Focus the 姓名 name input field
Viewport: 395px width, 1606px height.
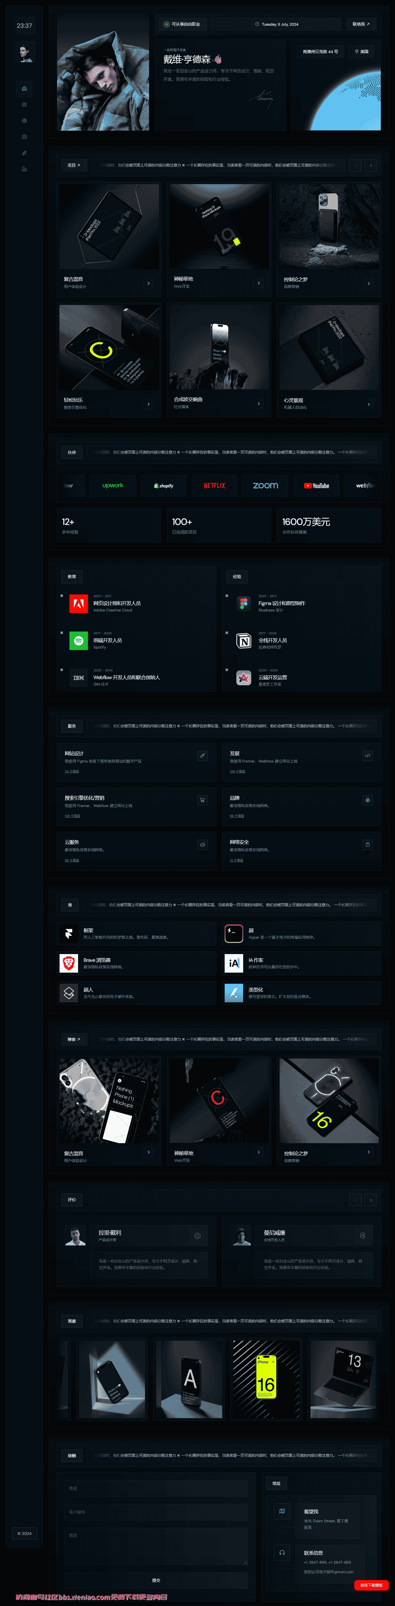point(156,1488)
